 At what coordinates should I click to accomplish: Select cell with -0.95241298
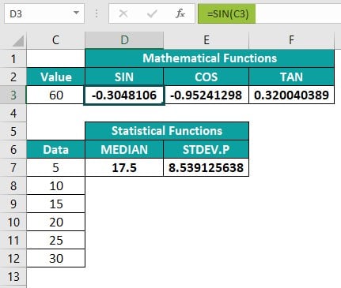click(206, 95)
